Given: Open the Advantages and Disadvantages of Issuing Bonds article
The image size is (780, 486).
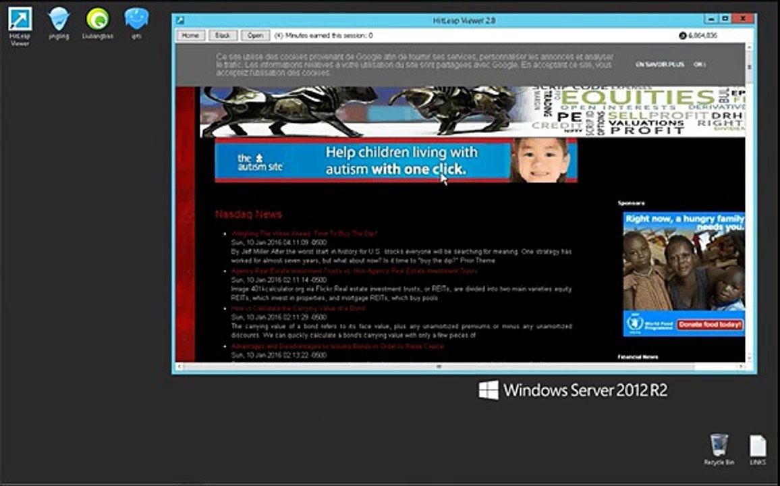Looking at the screenshot, I should point(338,346).
